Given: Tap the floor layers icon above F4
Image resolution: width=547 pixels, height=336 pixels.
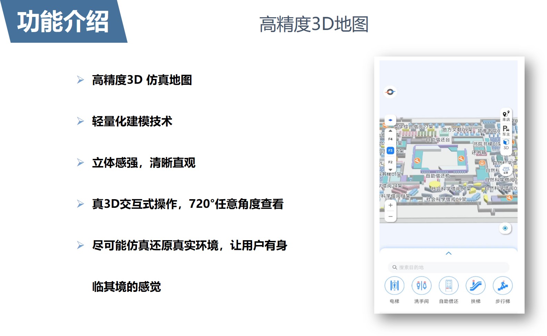Looking at the screenshot, I should 390,120.
